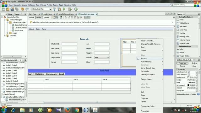Viewport: 201px width, 113px height.
Task: Dismiss the Navigator hint message
Action: pos(173,22)
